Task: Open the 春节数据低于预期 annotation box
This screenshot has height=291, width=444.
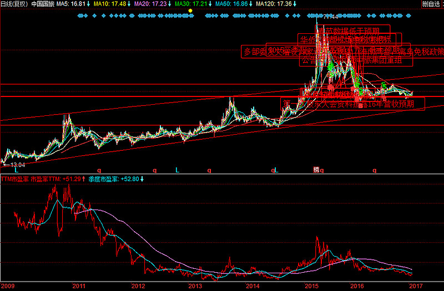Action: coord(352,30)
